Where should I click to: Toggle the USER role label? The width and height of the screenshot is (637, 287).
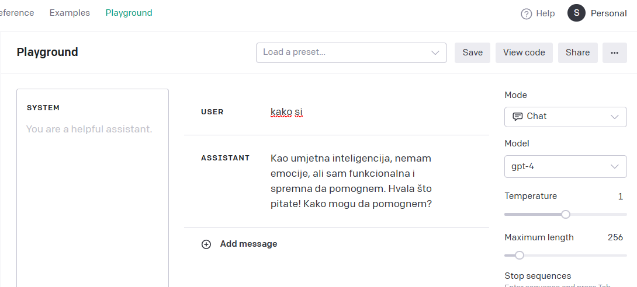[x=212, y=112]
